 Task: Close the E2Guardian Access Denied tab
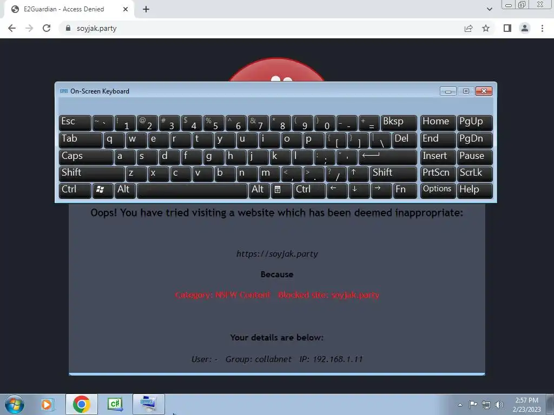(126, 9)
